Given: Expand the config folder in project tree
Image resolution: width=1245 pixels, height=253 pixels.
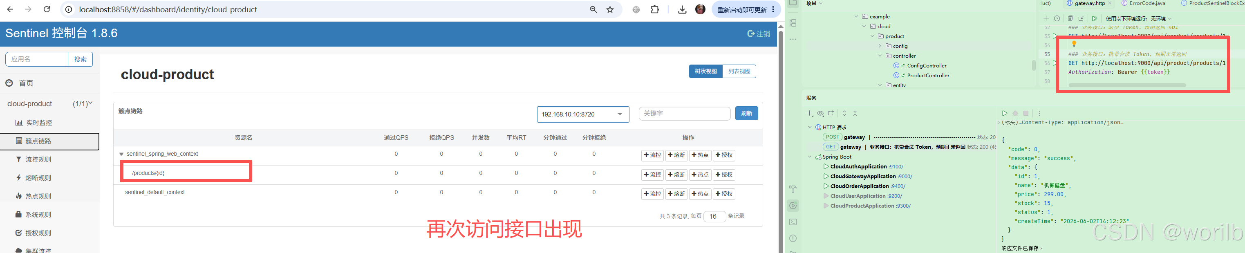Looking at the screenshot, I should pyautogui.click(x=880, y=46).
